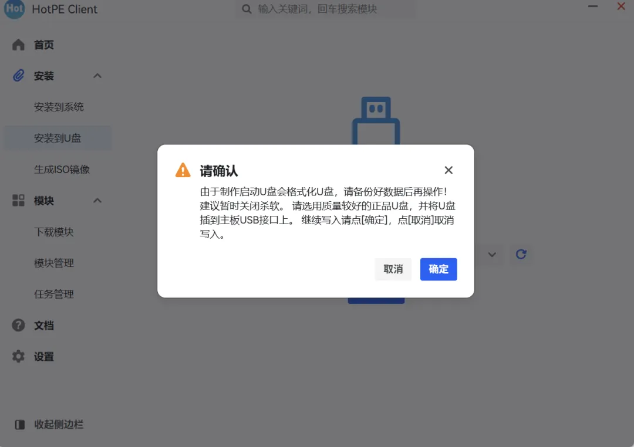This screenshot has width=634, height=447.
Task: Collapse the 模块 section chevron
Action: point(97,201)
